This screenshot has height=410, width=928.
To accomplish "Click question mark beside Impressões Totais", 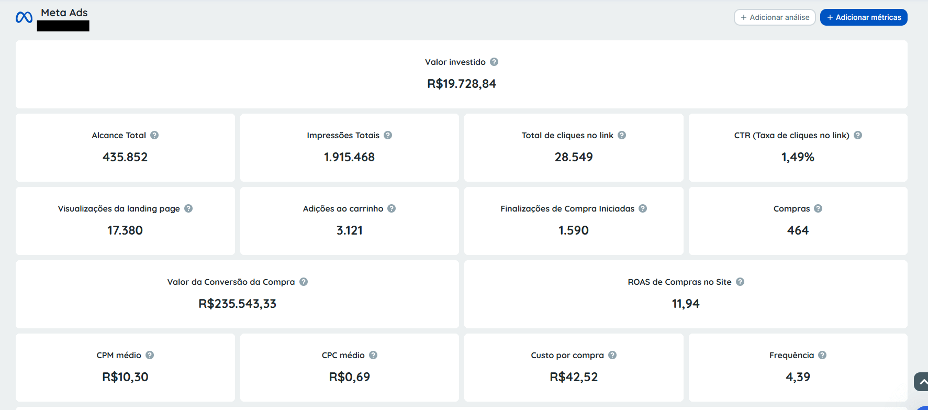I will pyautogui.click(x=388, y=135).
